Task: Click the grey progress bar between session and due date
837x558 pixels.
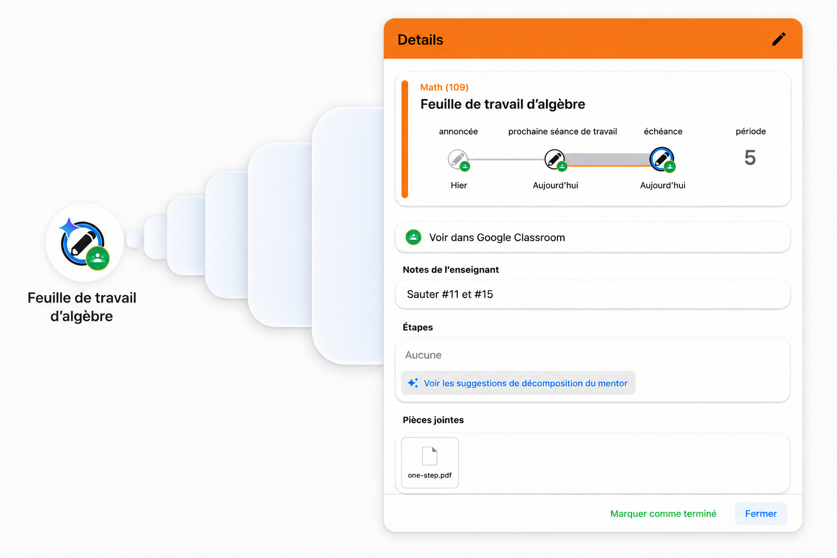Action: click(608, 160)
